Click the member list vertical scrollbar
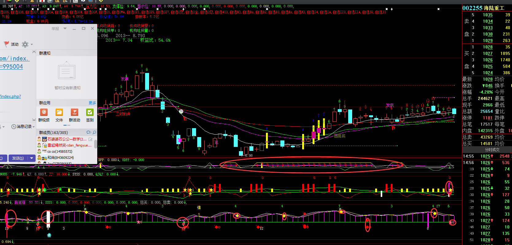This screenshot has height=245, width=512. pos(96,144)
